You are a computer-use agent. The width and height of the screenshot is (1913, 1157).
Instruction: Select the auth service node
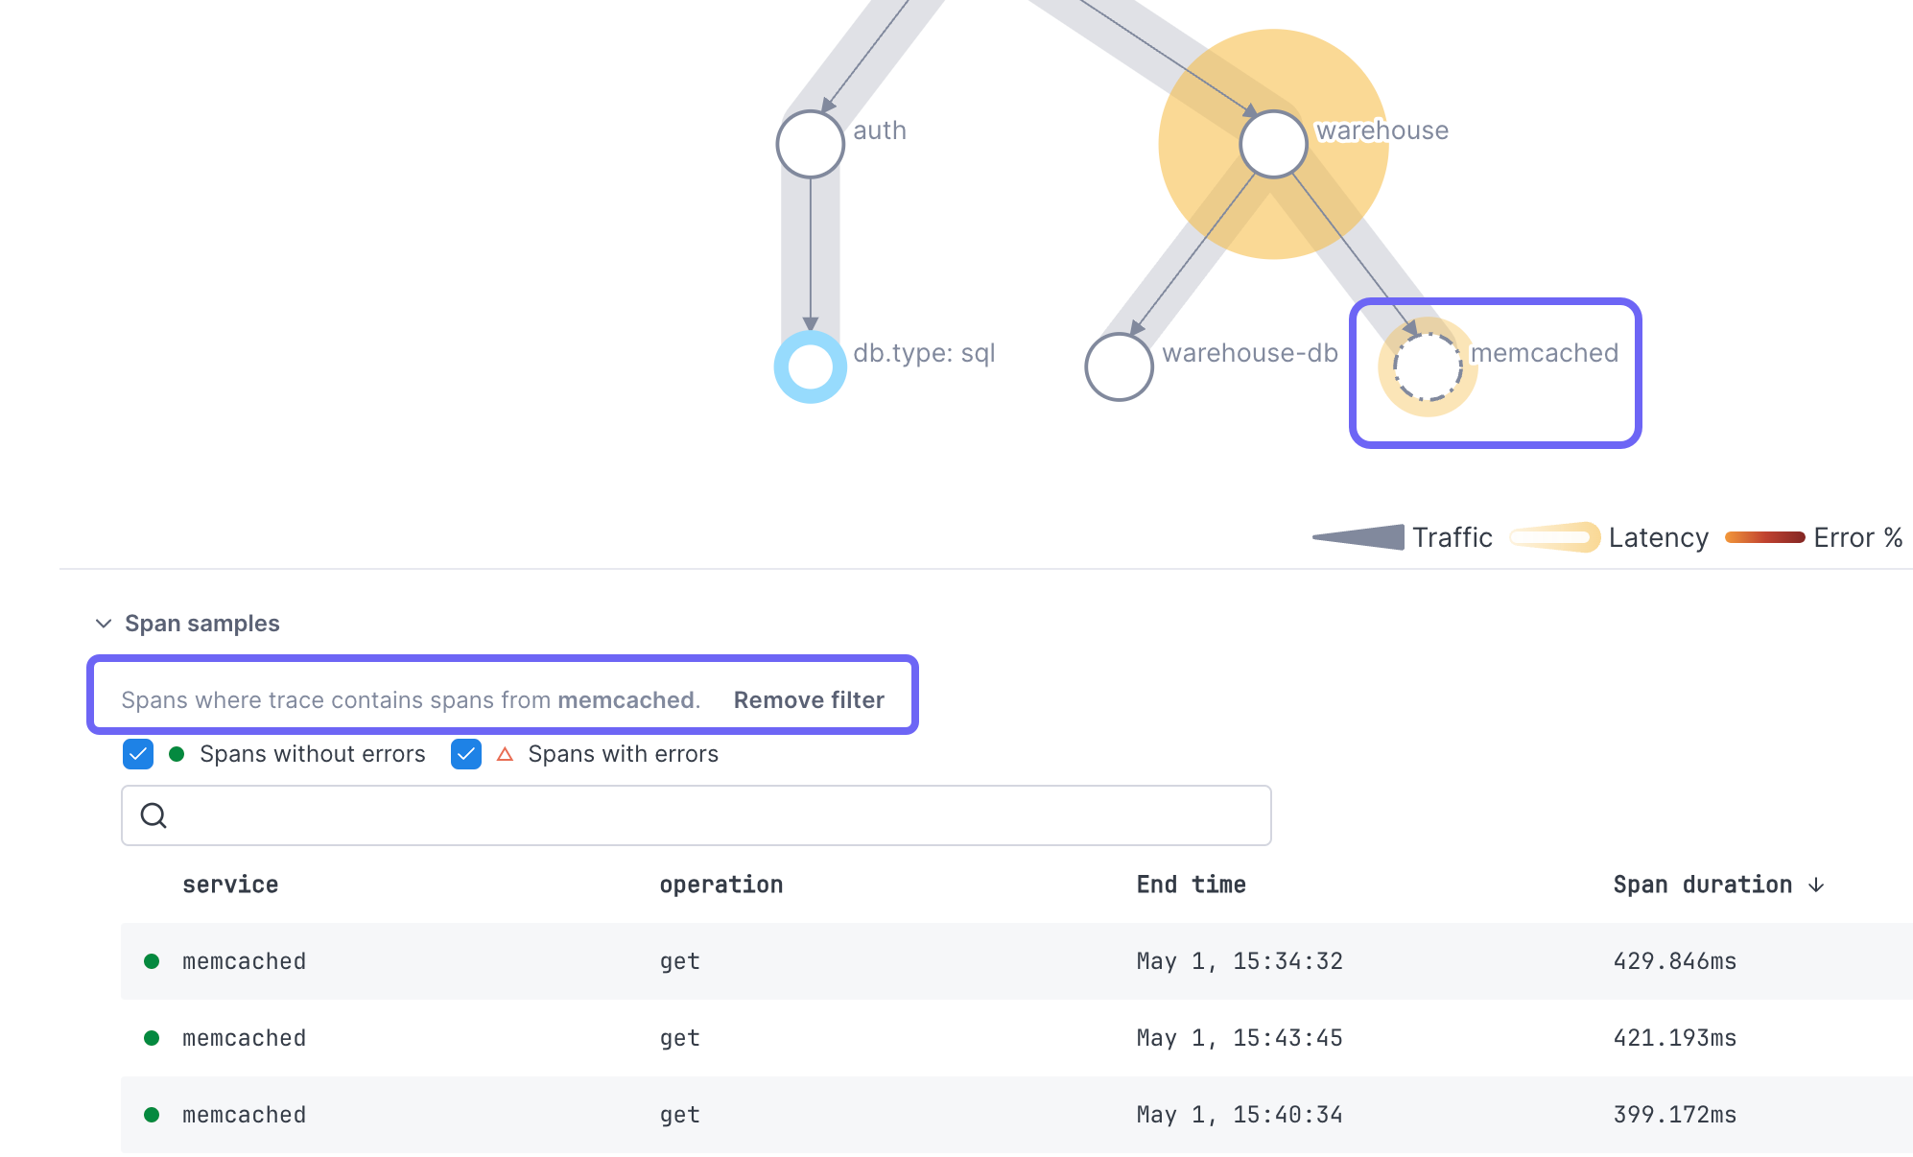(x=810, y=144)
